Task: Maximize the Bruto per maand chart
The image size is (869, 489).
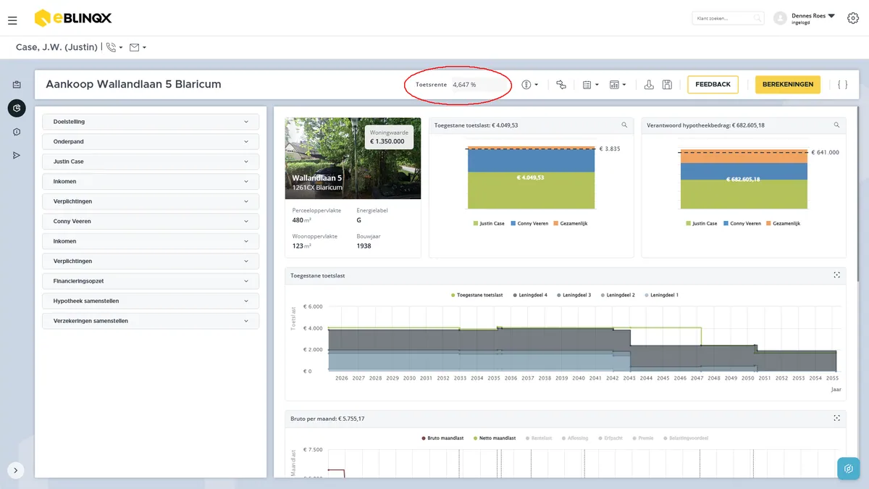Action: 836,418
